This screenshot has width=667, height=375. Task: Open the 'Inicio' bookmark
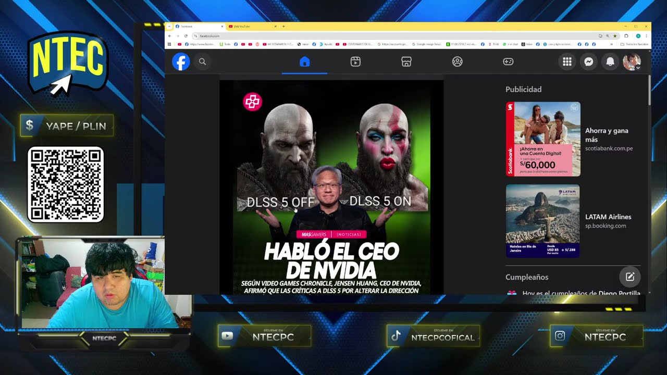click(303, 44)
